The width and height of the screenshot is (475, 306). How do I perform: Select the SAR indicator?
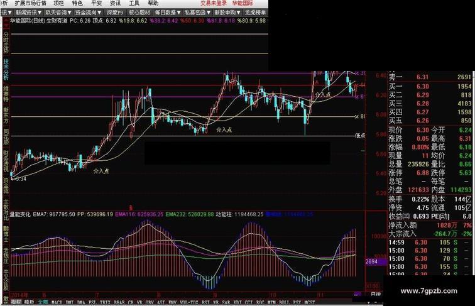pos(226,302)
